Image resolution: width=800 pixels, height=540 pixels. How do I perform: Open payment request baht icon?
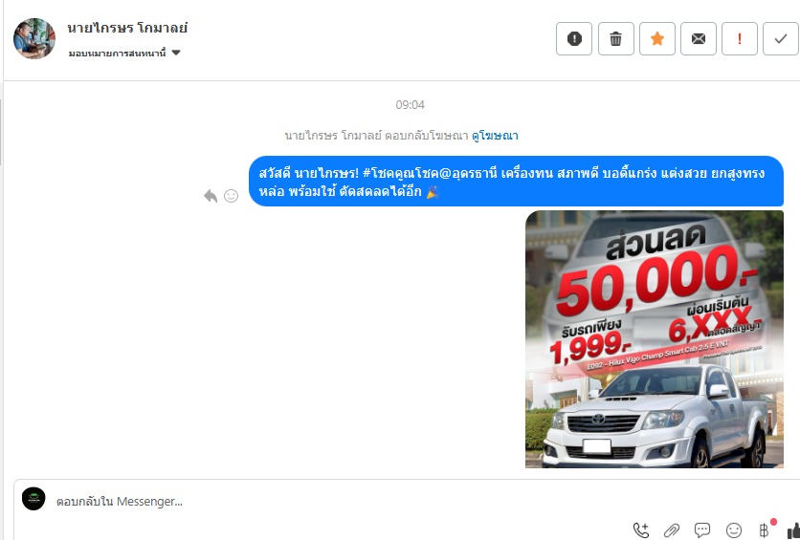(765, 530)
